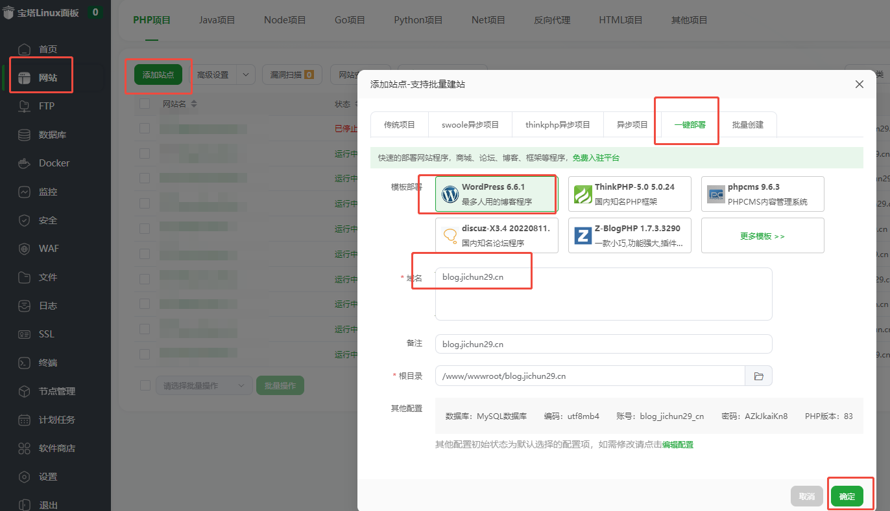The height and width of the screenshot is (511, 890).
Task: Open the 软件商店 software store icon
Action: coord(24,448)
